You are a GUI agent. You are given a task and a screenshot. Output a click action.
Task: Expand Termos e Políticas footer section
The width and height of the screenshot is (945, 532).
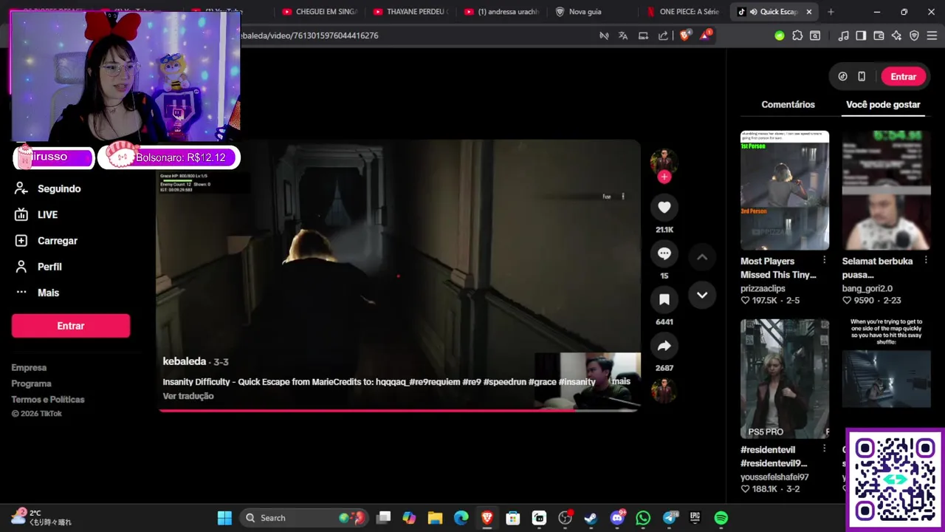48,400
